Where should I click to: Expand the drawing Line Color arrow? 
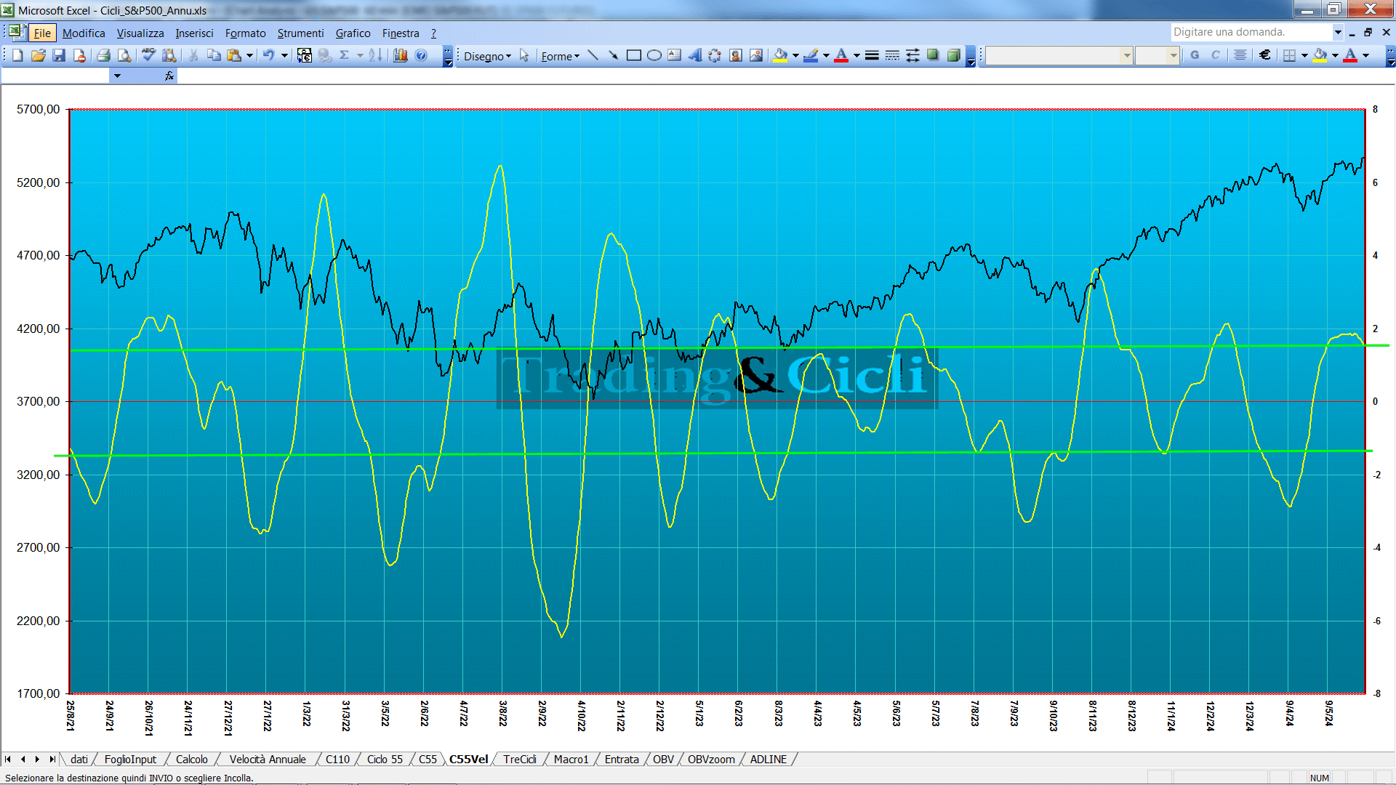826,55
